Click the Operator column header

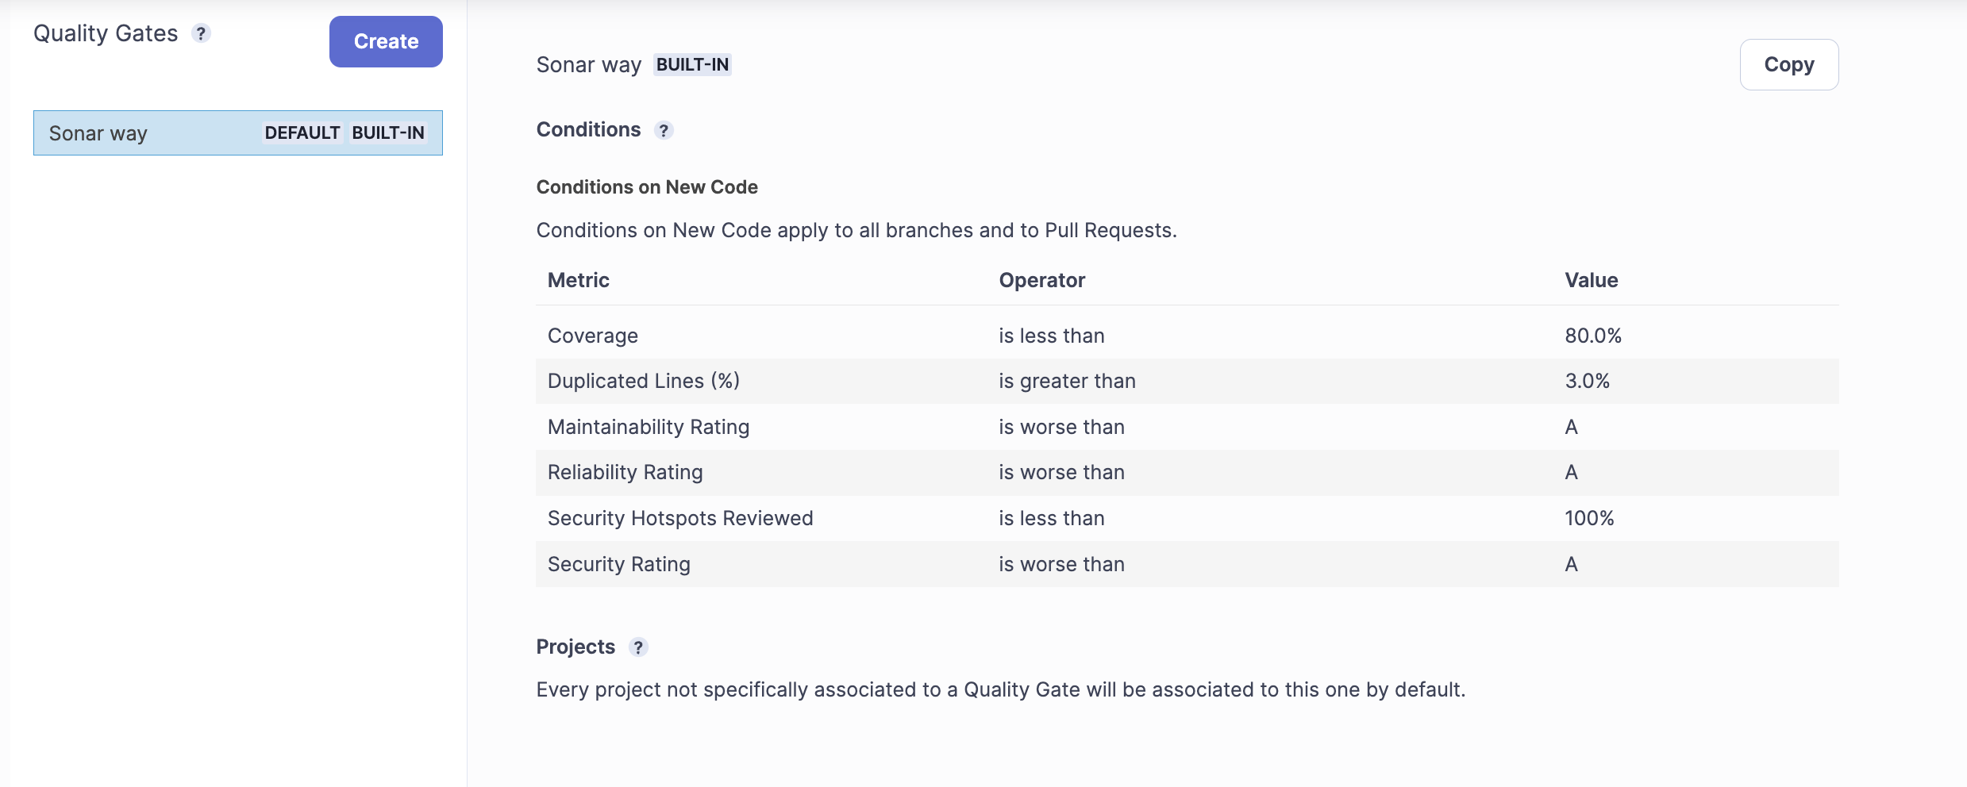(x=1041, y=280)
